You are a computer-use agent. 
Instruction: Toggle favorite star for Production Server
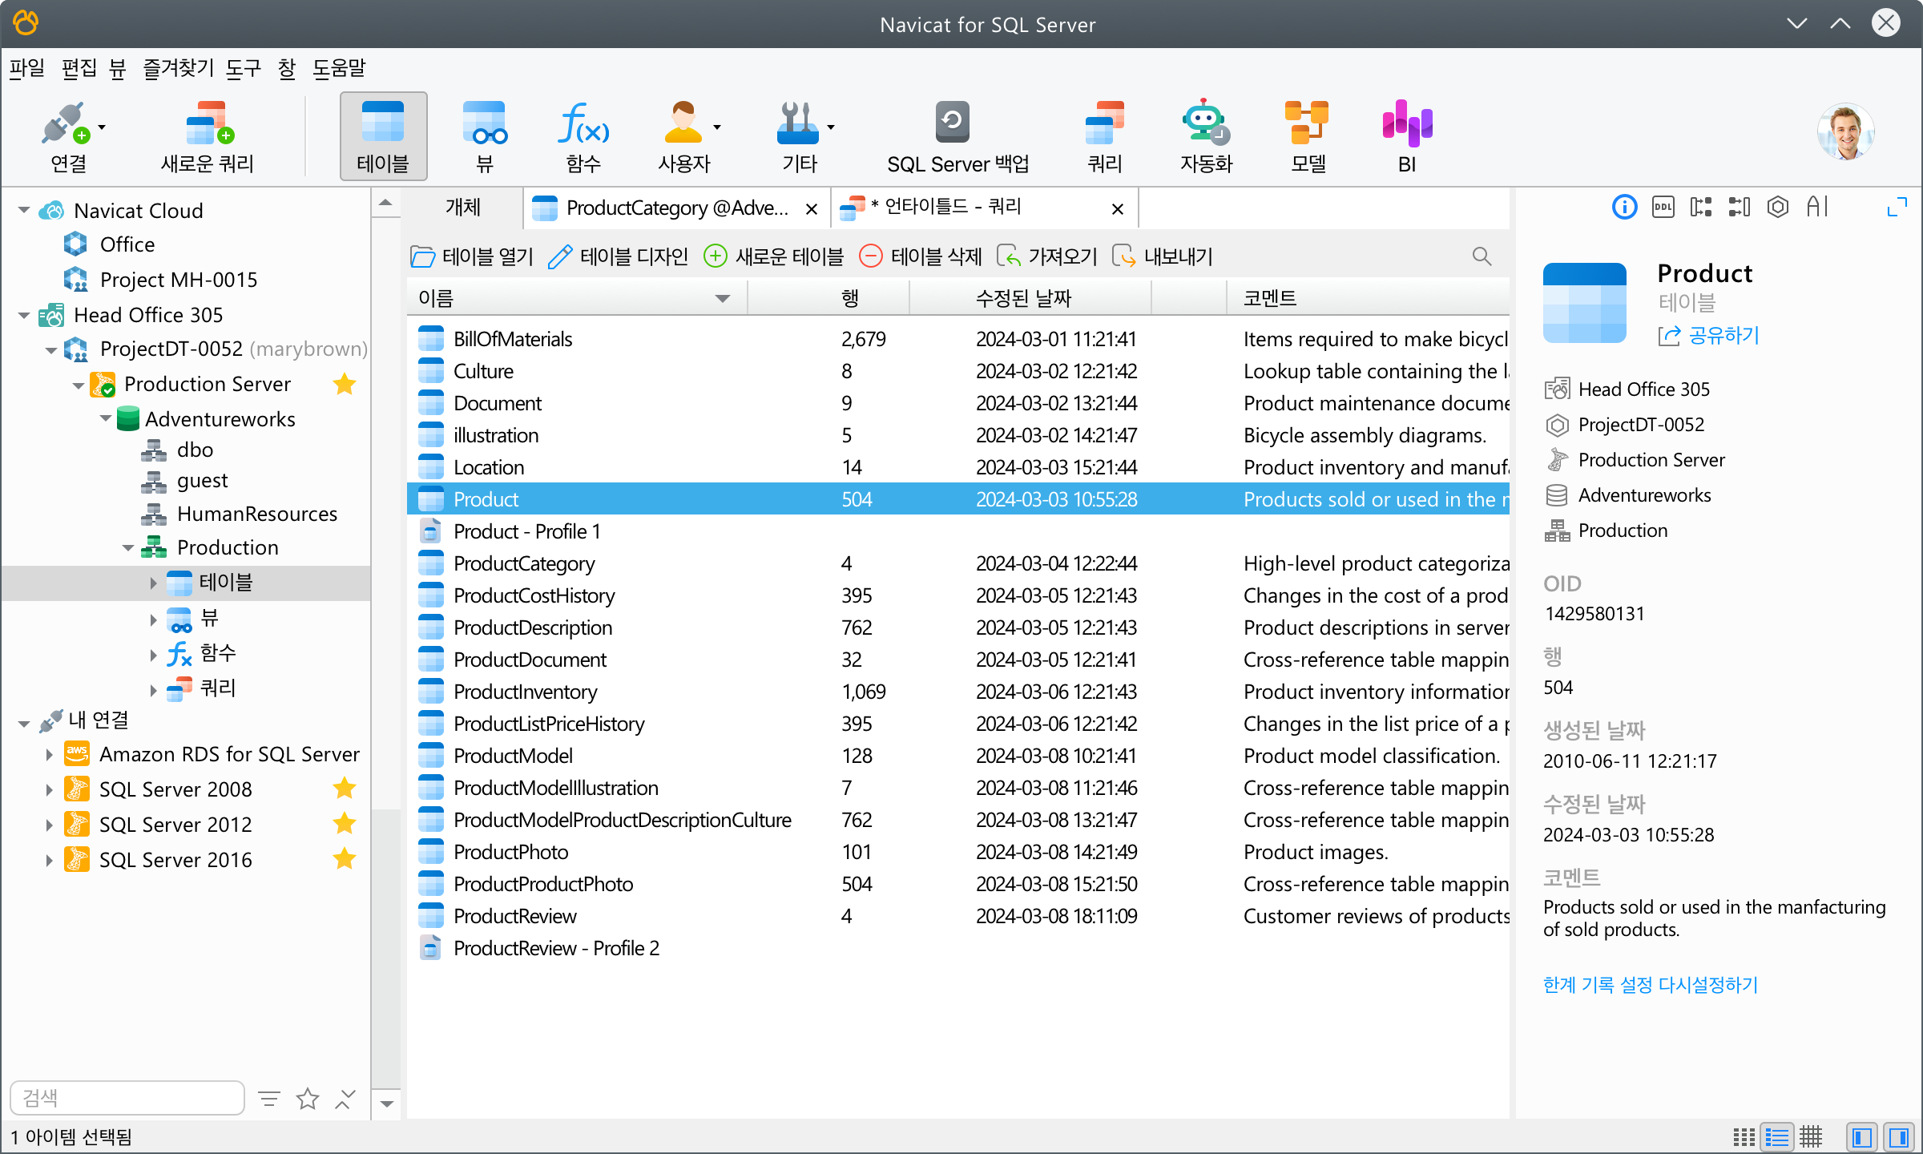pyautogui.click(x=345, y=384)
